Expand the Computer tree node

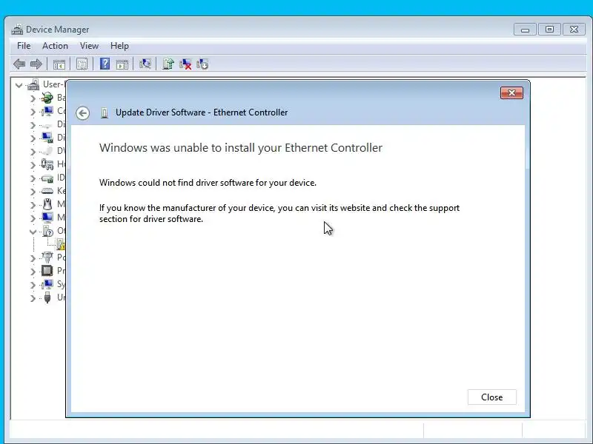[x=33, y=112]
